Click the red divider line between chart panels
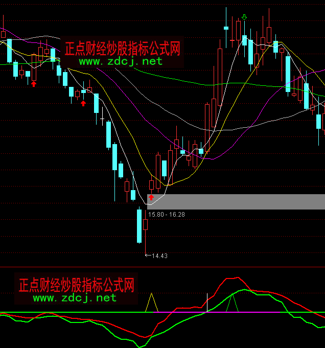The image size is (325, 348). [x=163, y=267]
